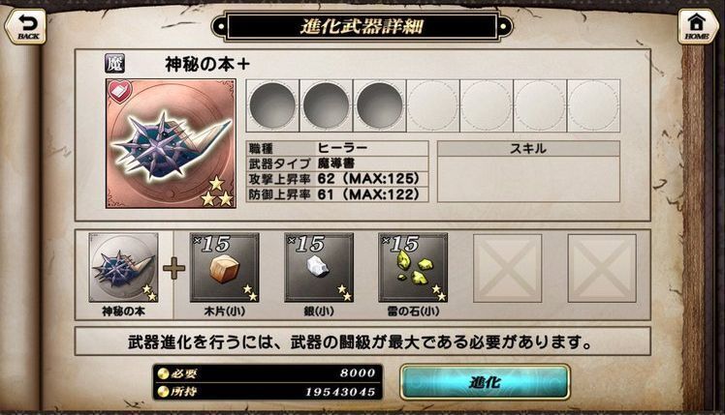
Task: Select the 木片(小) wood material icon
Action: coord(225,268)
